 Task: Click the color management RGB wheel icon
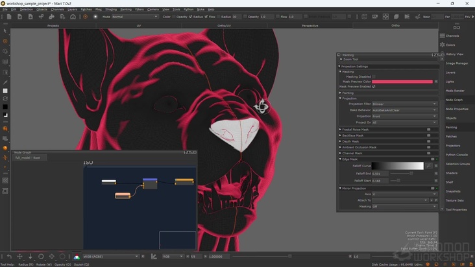pos(77,257)
